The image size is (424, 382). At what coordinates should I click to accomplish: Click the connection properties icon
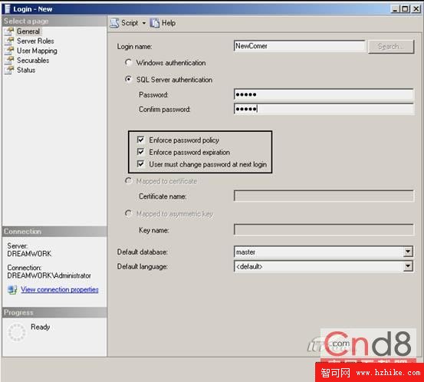12,290
